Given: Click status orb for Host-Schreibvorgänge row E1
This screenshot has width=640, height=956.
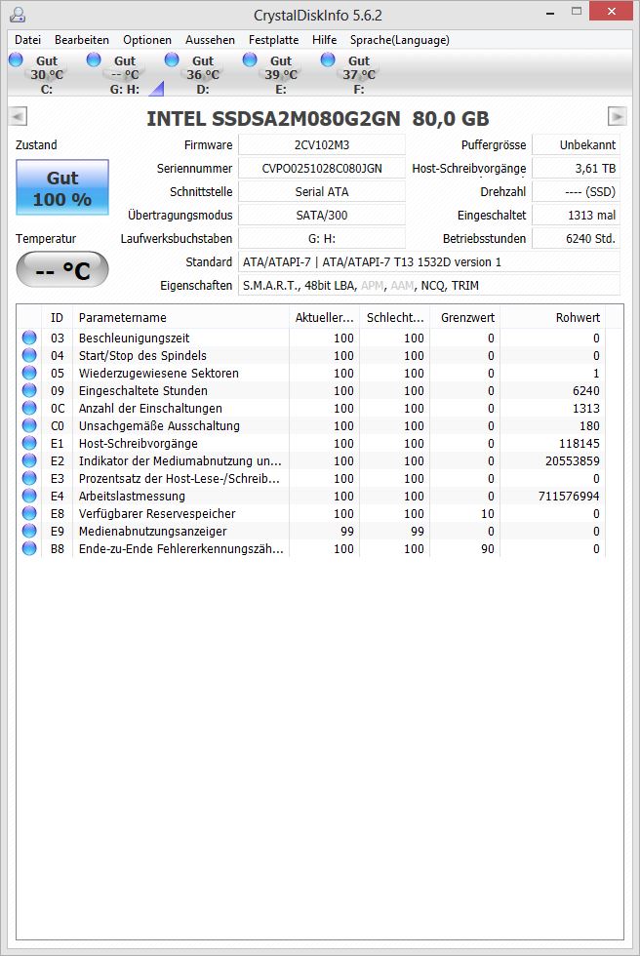Looking at the screenshot, I should coord(29,443).
